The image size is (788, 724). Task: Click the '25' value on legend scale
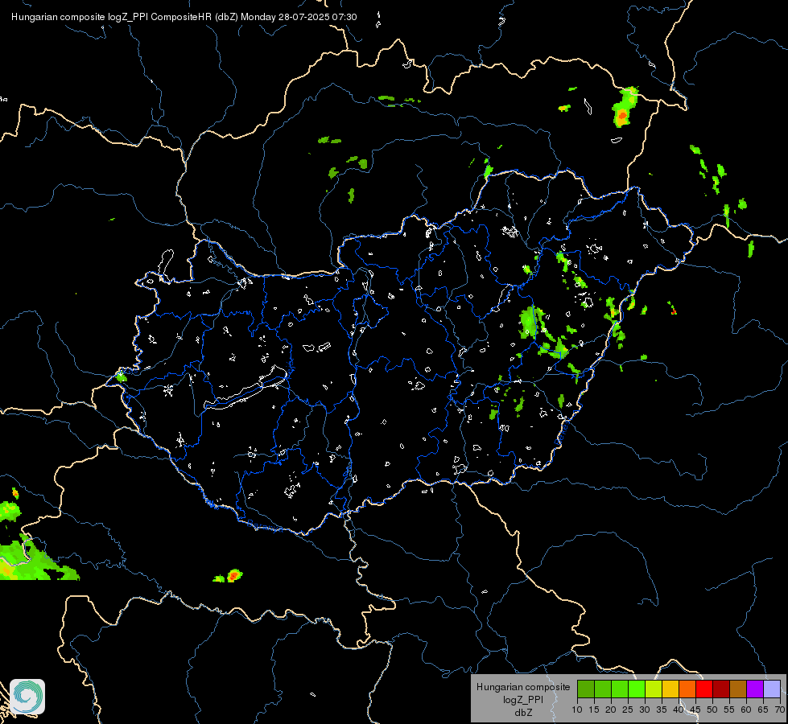pos(628,710)
